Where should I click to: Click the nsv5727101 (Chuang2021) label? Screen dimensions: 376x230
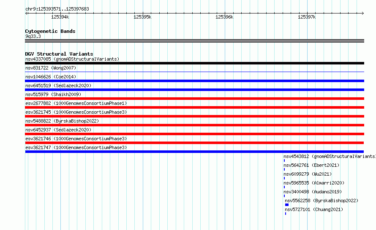314,209
